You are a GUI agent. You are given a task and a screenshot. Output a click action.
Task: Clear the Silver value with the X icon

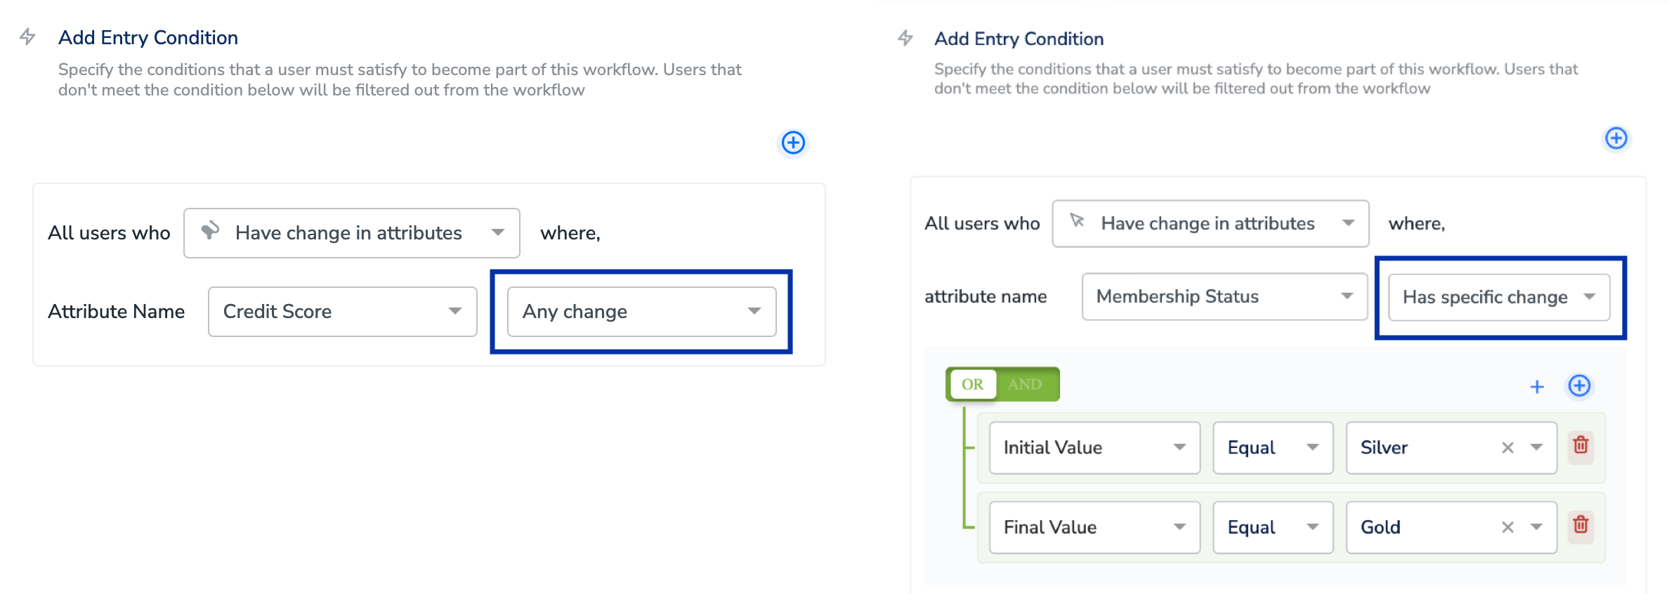coord(1507,448)
